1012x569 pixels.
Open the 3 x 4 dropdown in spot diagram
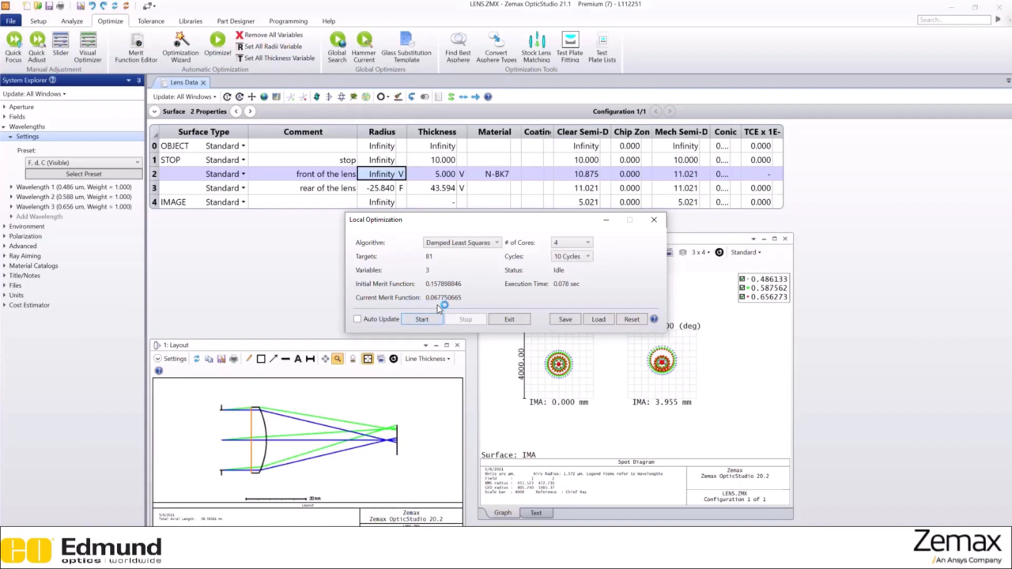coord(700,252)
